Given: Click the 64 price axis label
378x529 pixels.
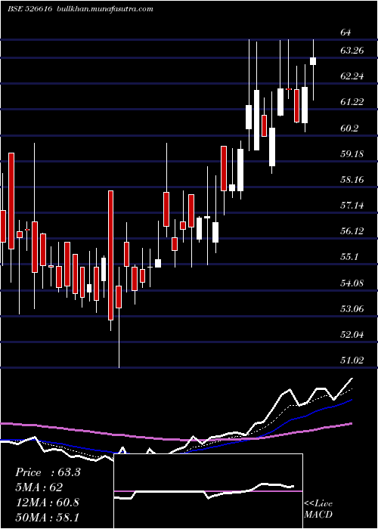Looking at the screenshot, I should (x=345, y=32).
